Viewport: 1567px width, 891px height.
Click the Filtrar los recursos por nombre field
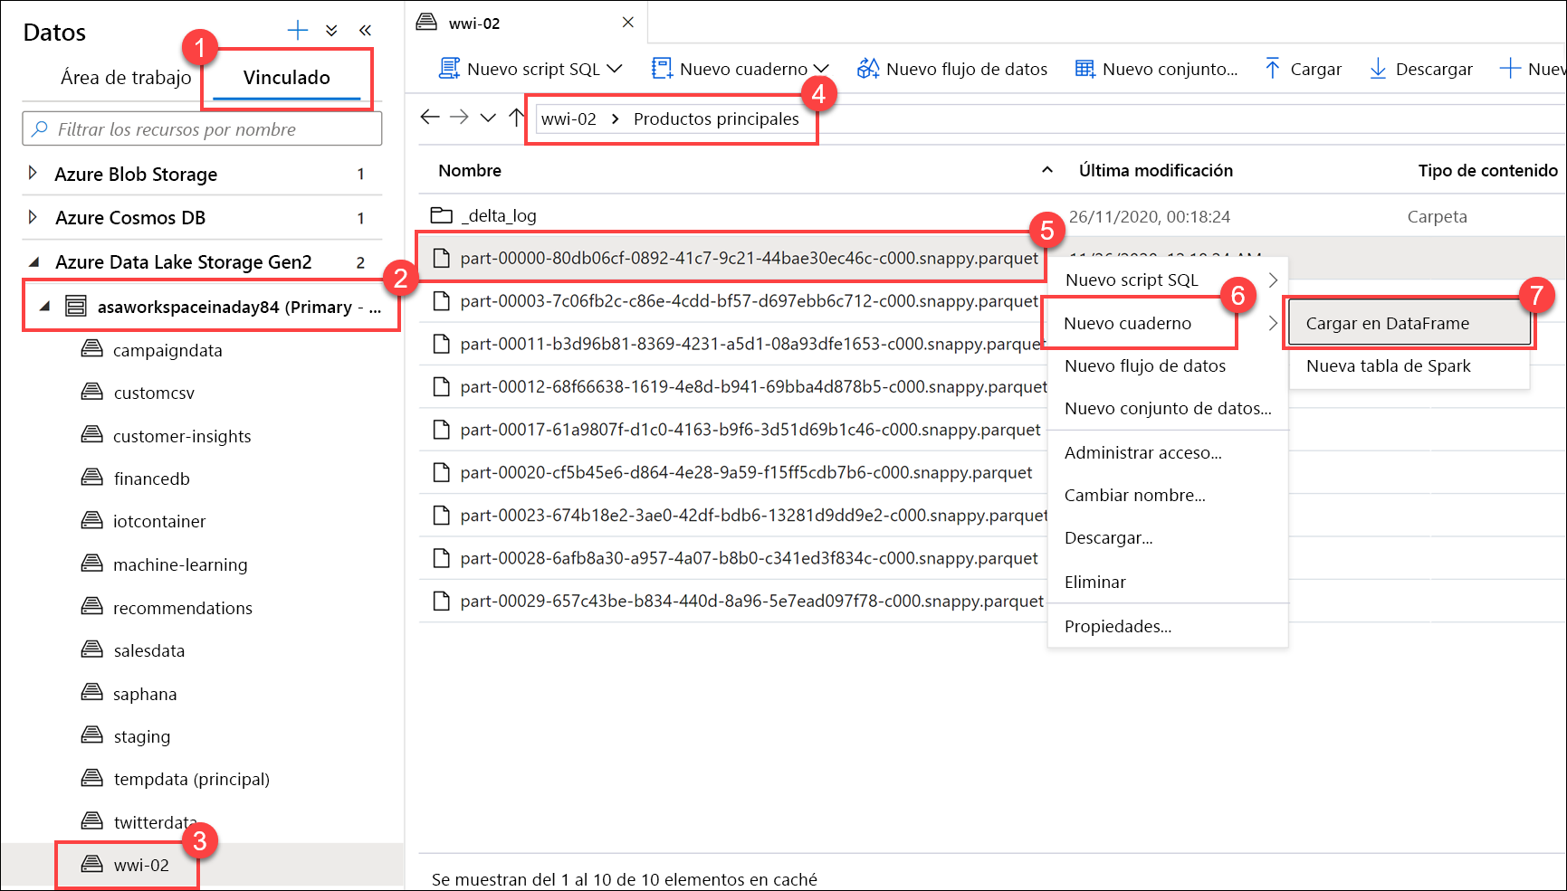point(202,129)
